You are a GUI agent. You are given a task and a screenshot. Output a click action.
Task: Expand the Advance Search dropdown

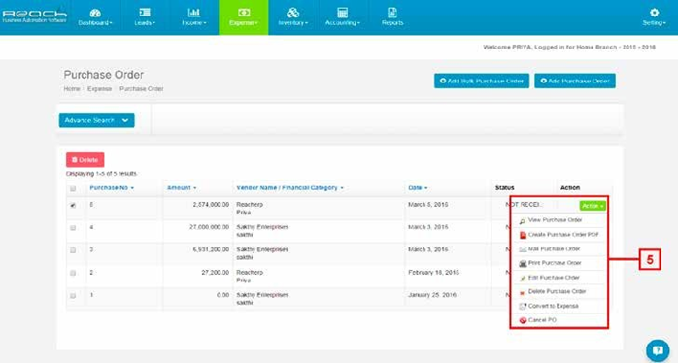(96, 120)
